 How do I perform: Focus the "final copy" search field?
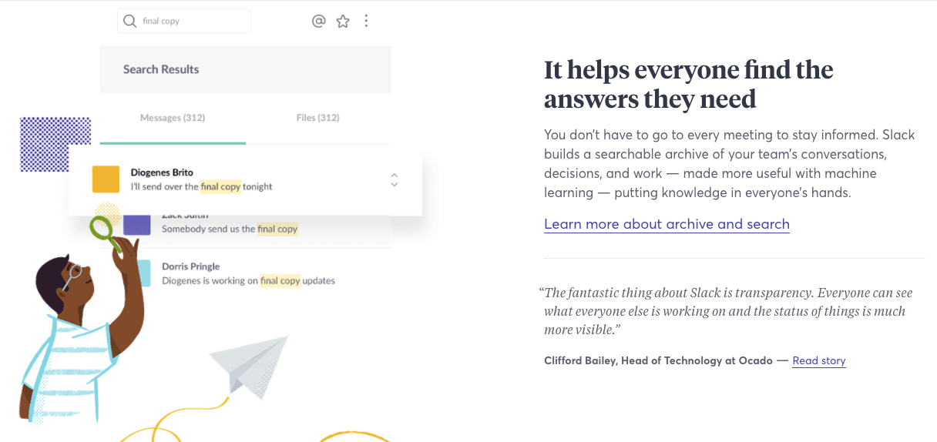pyautogui.click(x=193, y=22)
